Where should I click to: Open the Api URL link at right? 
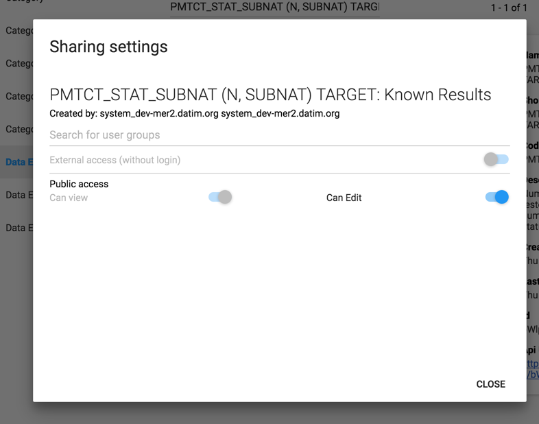[x=533, y=369]
